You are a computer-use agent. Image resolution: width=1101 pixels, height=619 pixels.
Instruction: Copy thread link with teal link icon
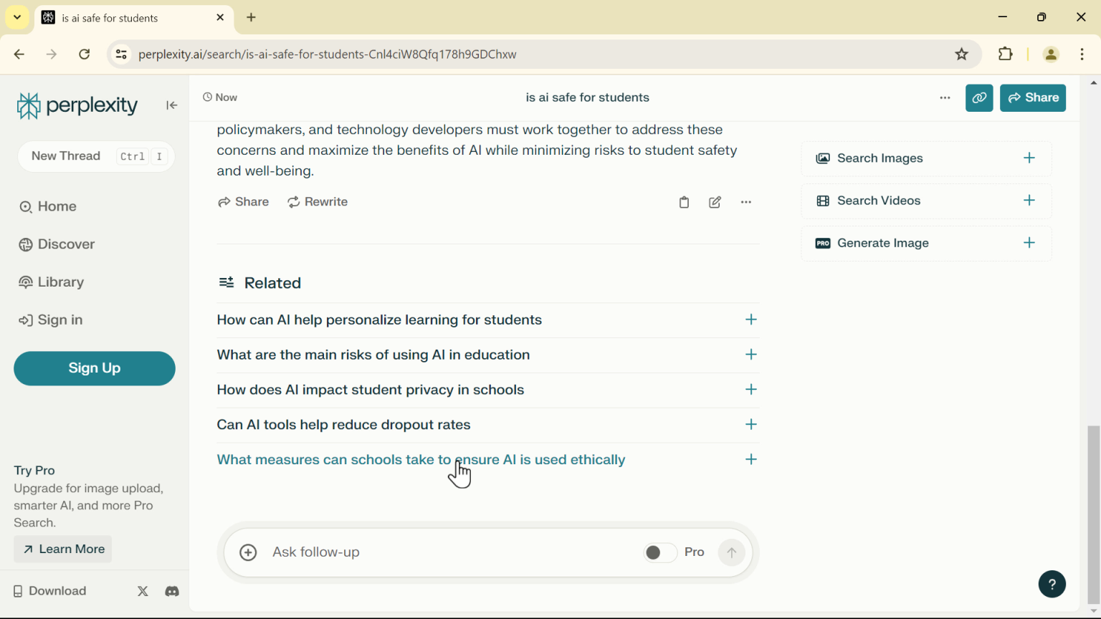coord(979,97)
